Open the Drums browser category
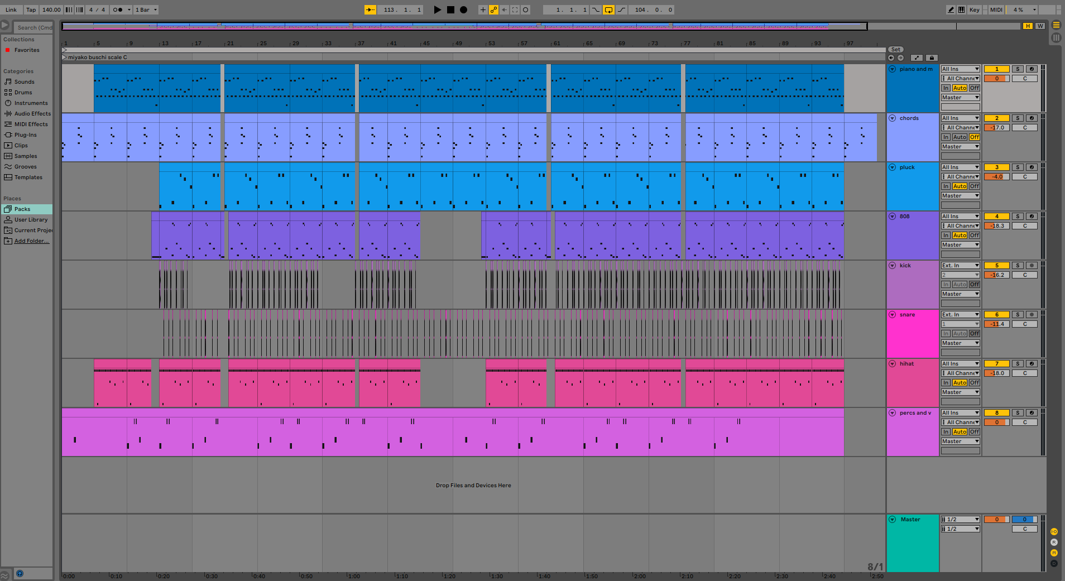Image resolution: width=1065 pixels, height=581 pixels. pos(23,93)
